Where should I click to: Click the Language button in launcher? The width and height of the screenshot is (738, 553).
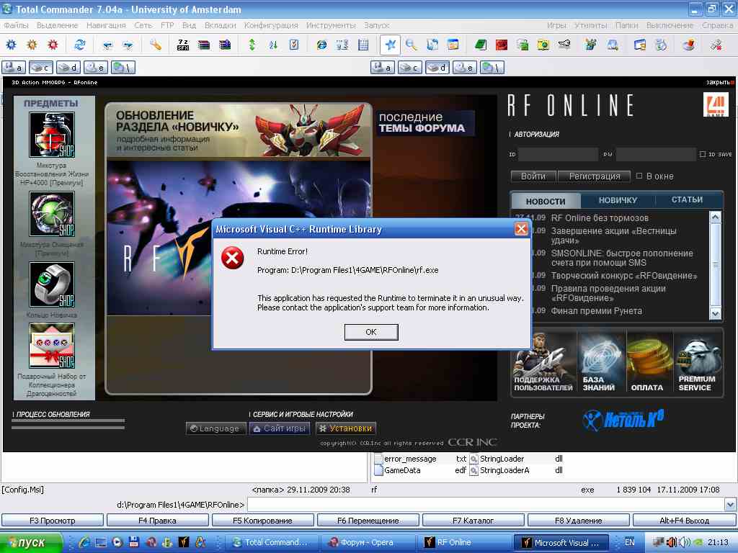pos(216,428)
